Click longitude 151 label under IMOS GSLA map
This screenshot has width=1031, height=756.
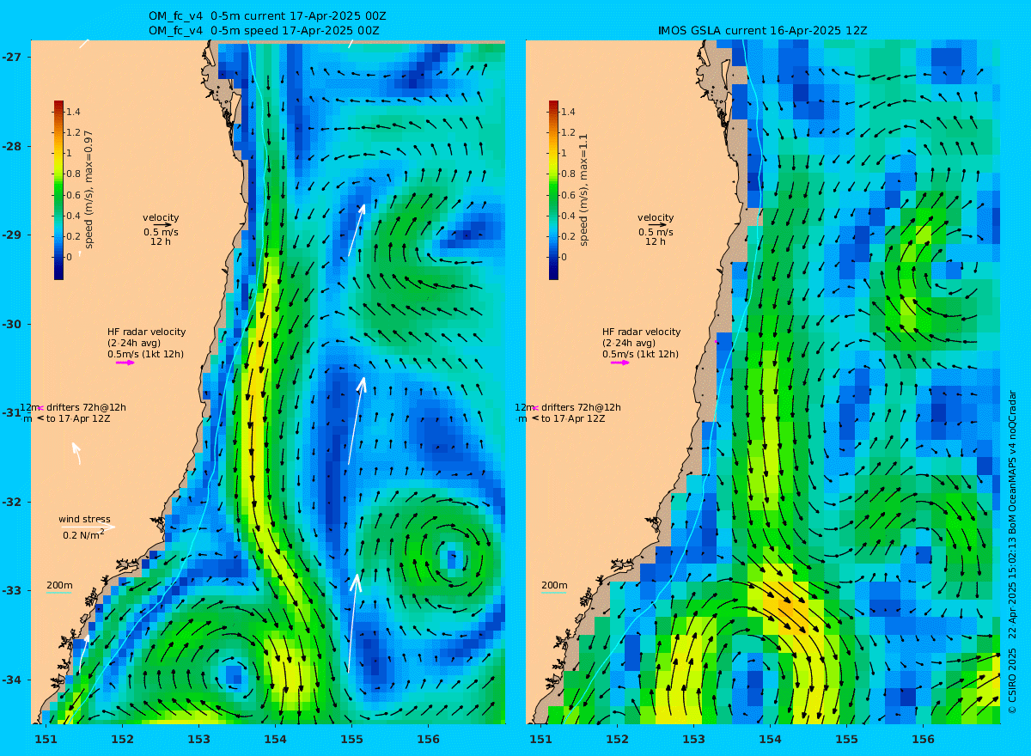tap(540, 739)
